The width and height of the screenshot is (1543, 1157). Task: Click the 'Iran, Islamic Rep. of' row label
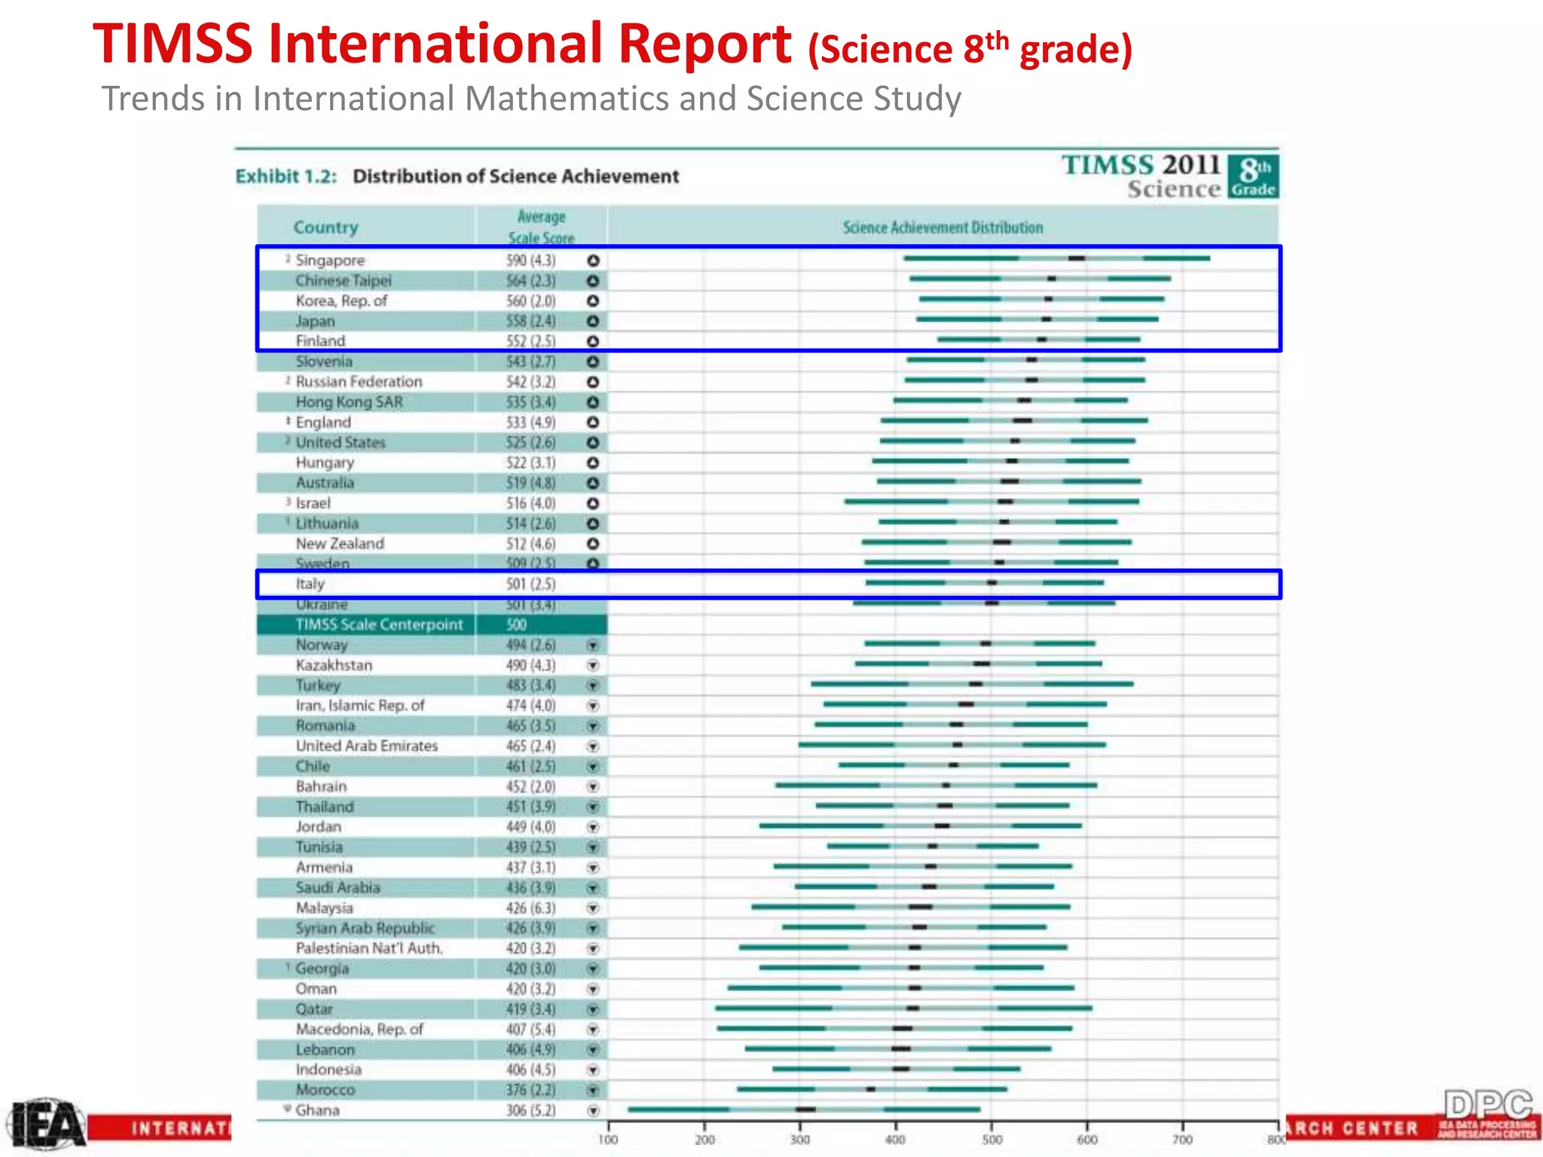(360, 706)
